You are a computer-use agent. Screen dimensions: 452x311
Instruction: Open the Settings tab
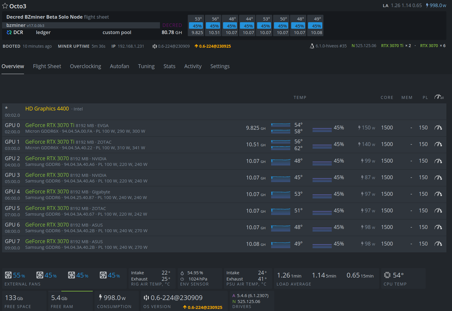pos(220,66)
